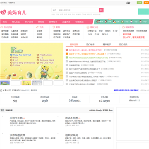This screenshot has width=149, height=149.
Task: Switch to the 热门帖子 tab
Action: [90, 44]
